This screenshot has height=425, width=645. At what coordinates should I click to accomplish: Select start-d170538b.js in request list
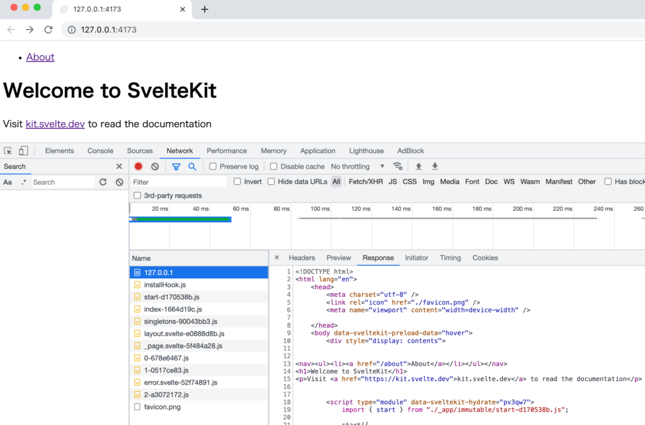coord(171,297)
